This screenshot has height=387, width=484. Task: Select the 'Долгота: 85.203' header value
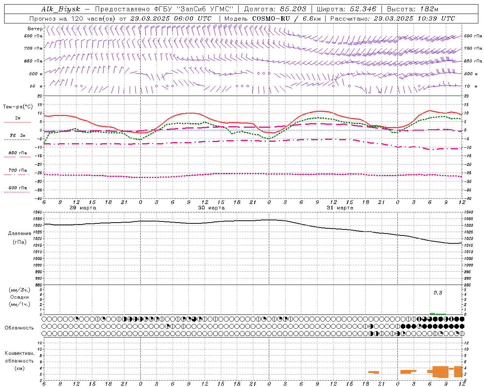(275, 9)
